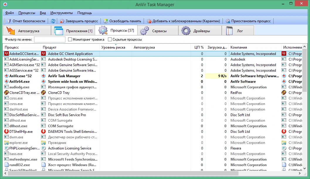Click Autodesk company cell
This screenshot has height=179, width=310.
point(238,59)
